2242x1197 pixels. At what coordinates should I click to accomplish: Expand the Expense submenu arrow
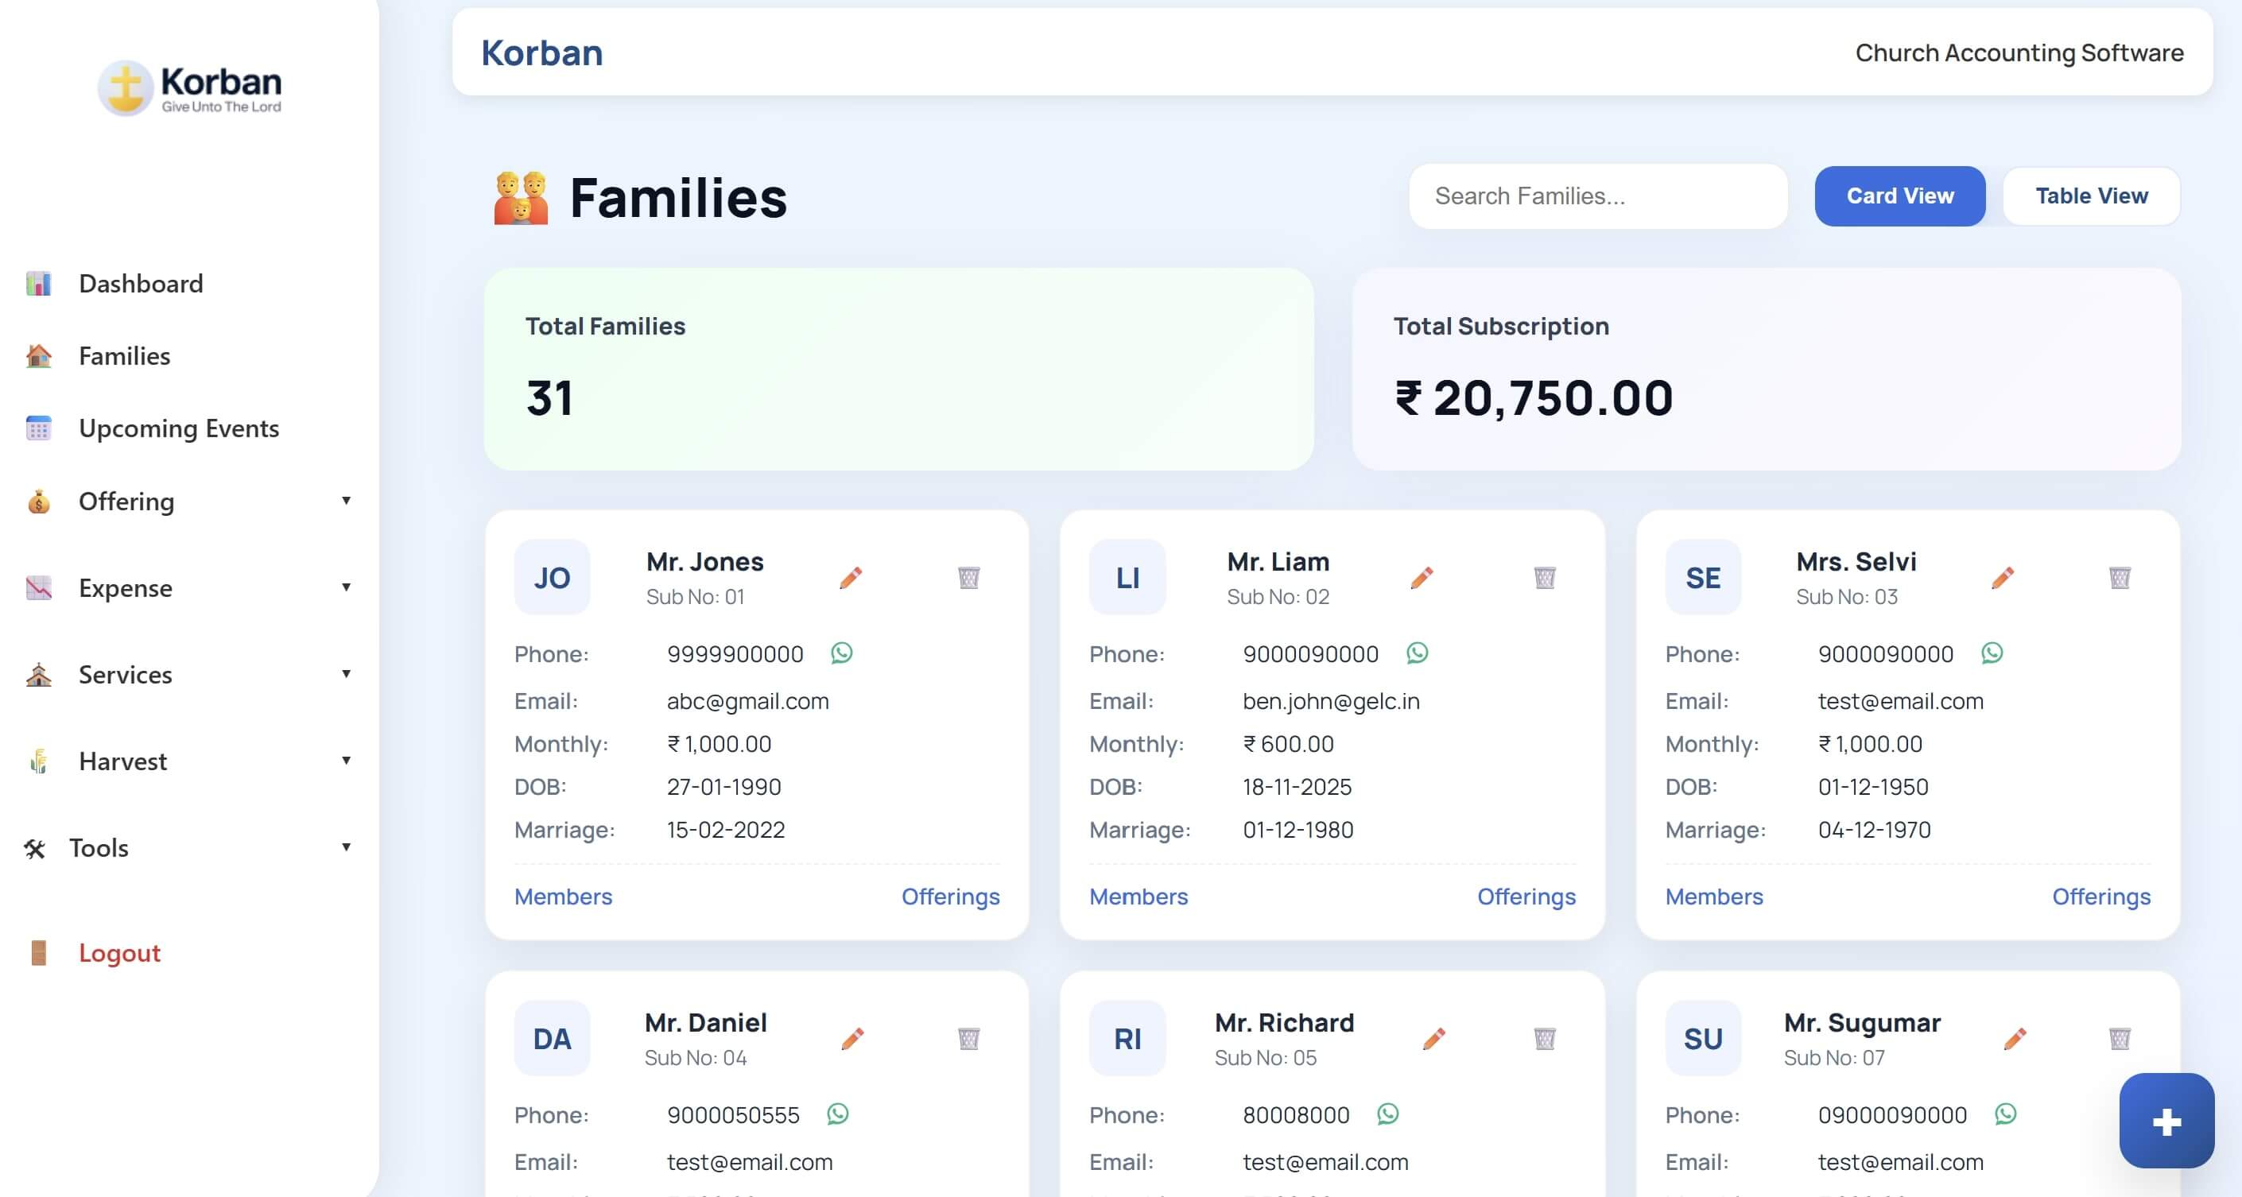(347, 587)
